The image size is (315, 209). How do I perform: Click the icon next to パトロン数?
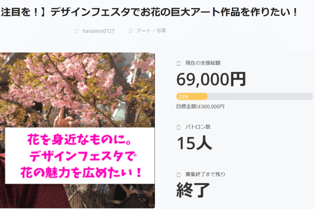pyautogui.click(x=178, y=128)
